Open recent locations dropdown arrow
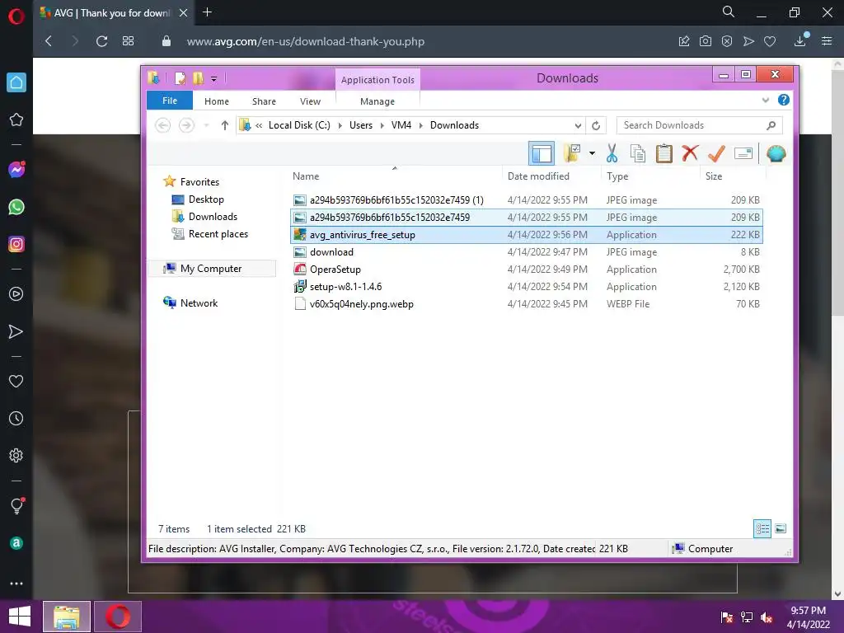The image size is (844, 633). point(206,125)
